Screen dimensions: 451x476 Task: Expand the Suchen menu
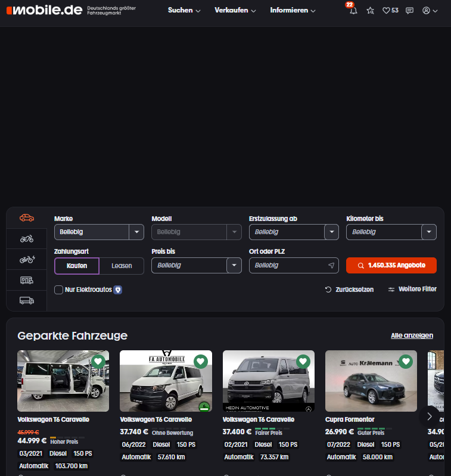pos(184,10)
